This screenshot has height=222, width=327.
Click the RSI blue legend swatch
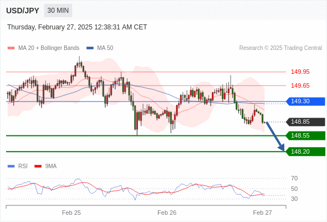tap(11, 167)
